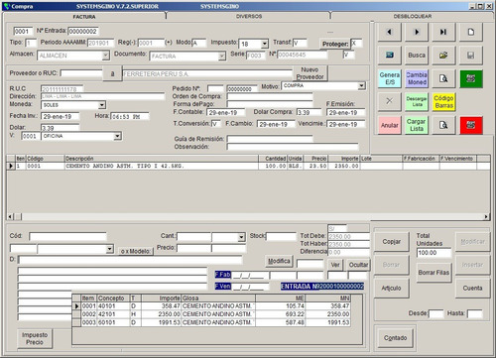The height and width of the screenshot is (358, 496).
Task: Jump to last record button
Action: (443, 32)
